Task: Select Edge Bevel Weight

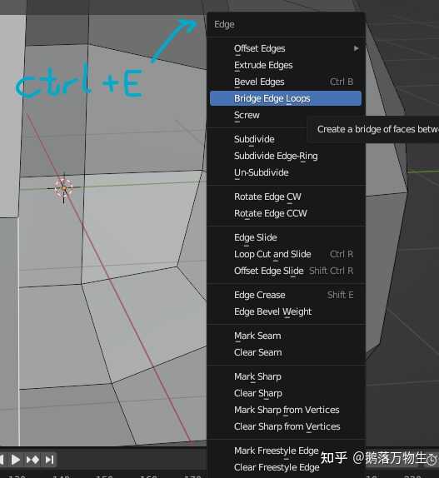Action: tap(286, 311)
